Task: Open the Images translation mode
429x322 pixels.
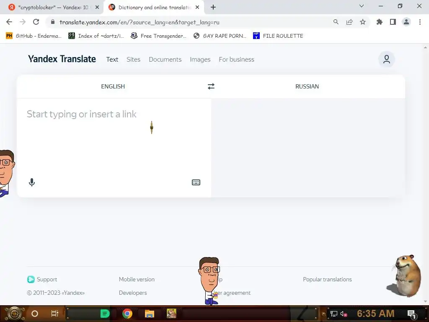Action: coord(200,60)
